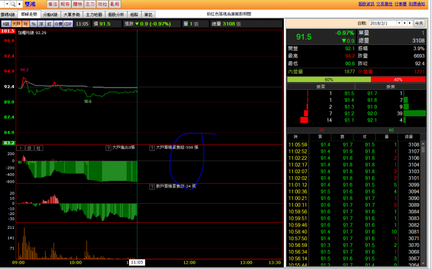Viewport: 432px width, 269px height.
Task: Select best bid price 91.5
Action: 349,93
